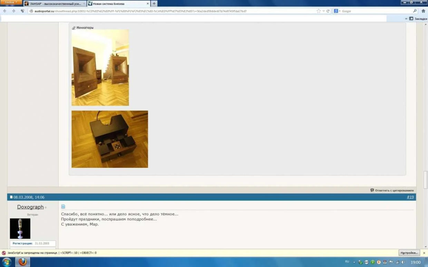Click the post status icon beside 08.03.2008

[x=11, y=197]
